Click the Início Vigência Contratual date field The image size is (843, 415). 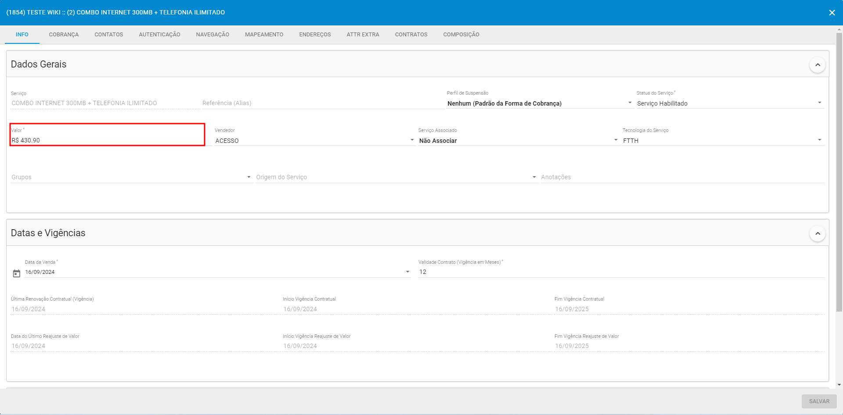point(417,309)
